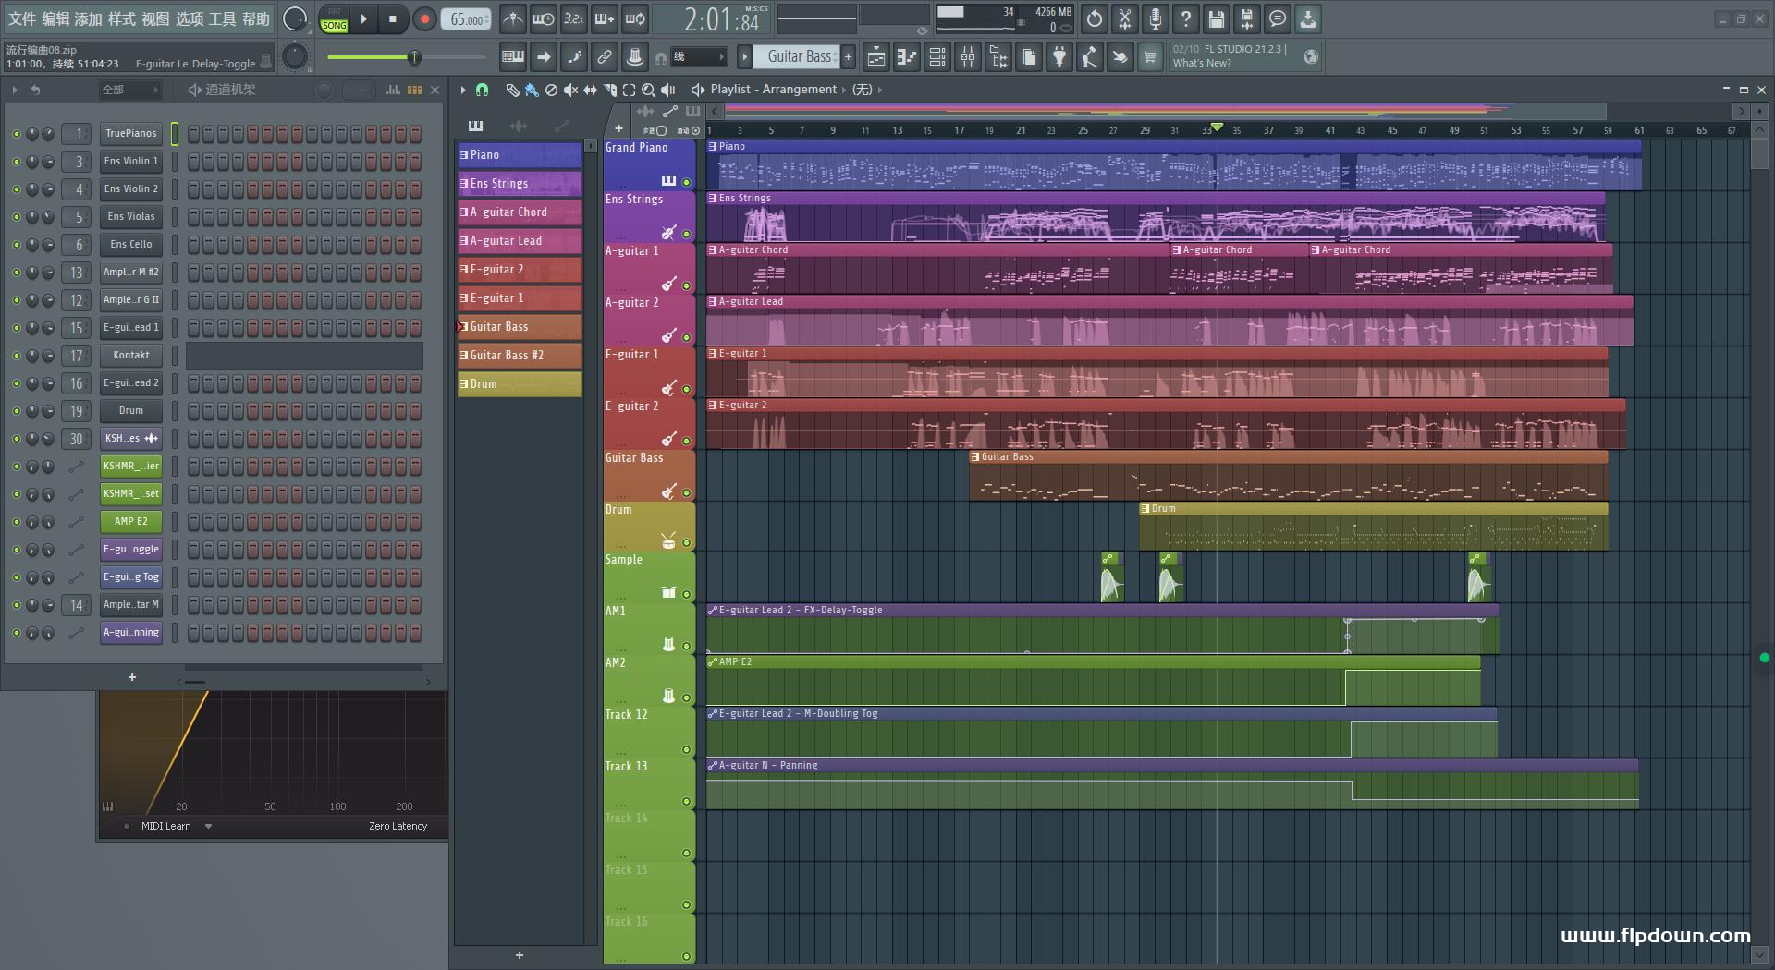Viewport: 1775px width, 970px height.
Task: Select the Playback speaker tool in playlist
Action: pos(667,90)
